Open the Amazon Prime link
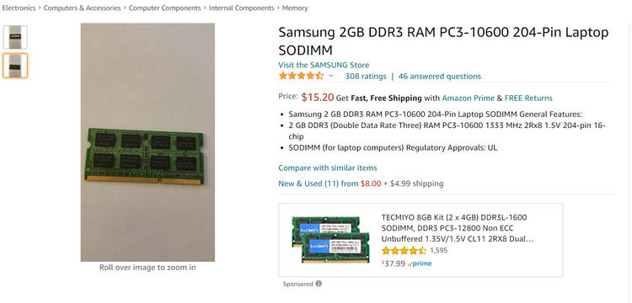Image resolution: width=632 pixels, height=303 pixels. (468, 98)
